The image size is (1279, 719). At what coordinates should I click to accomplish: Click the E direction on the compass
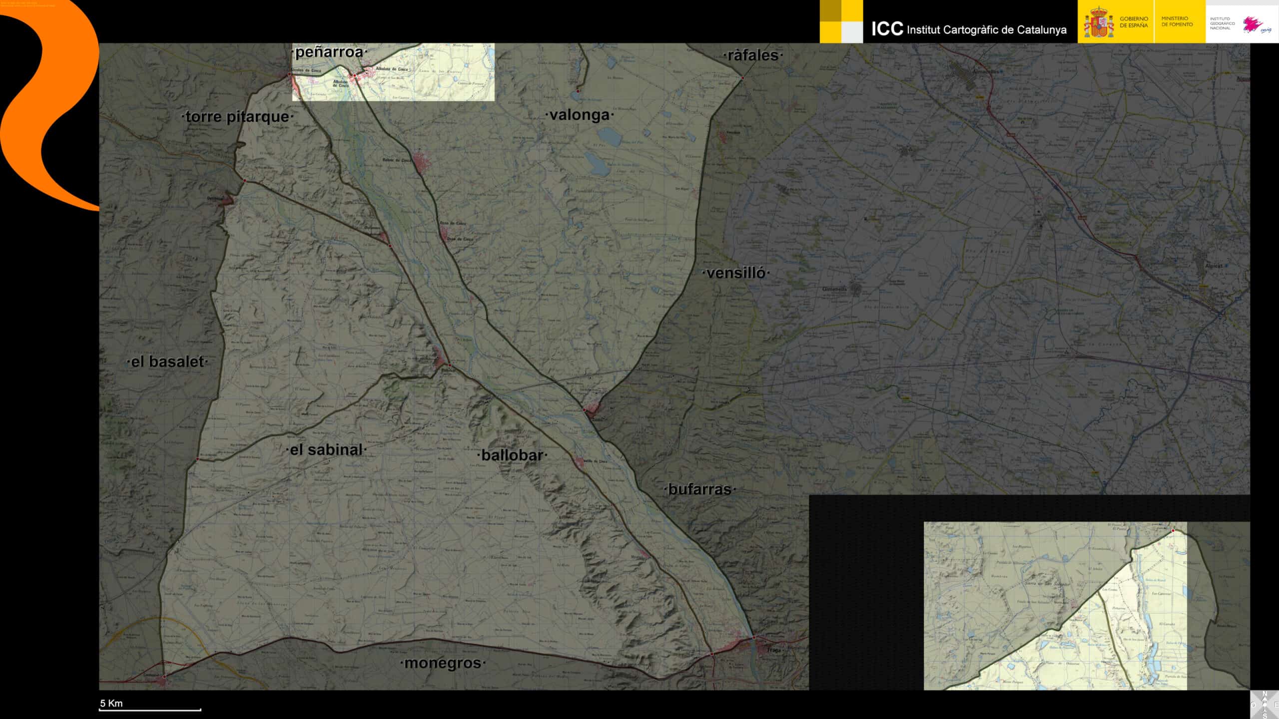pos(1276,705)
